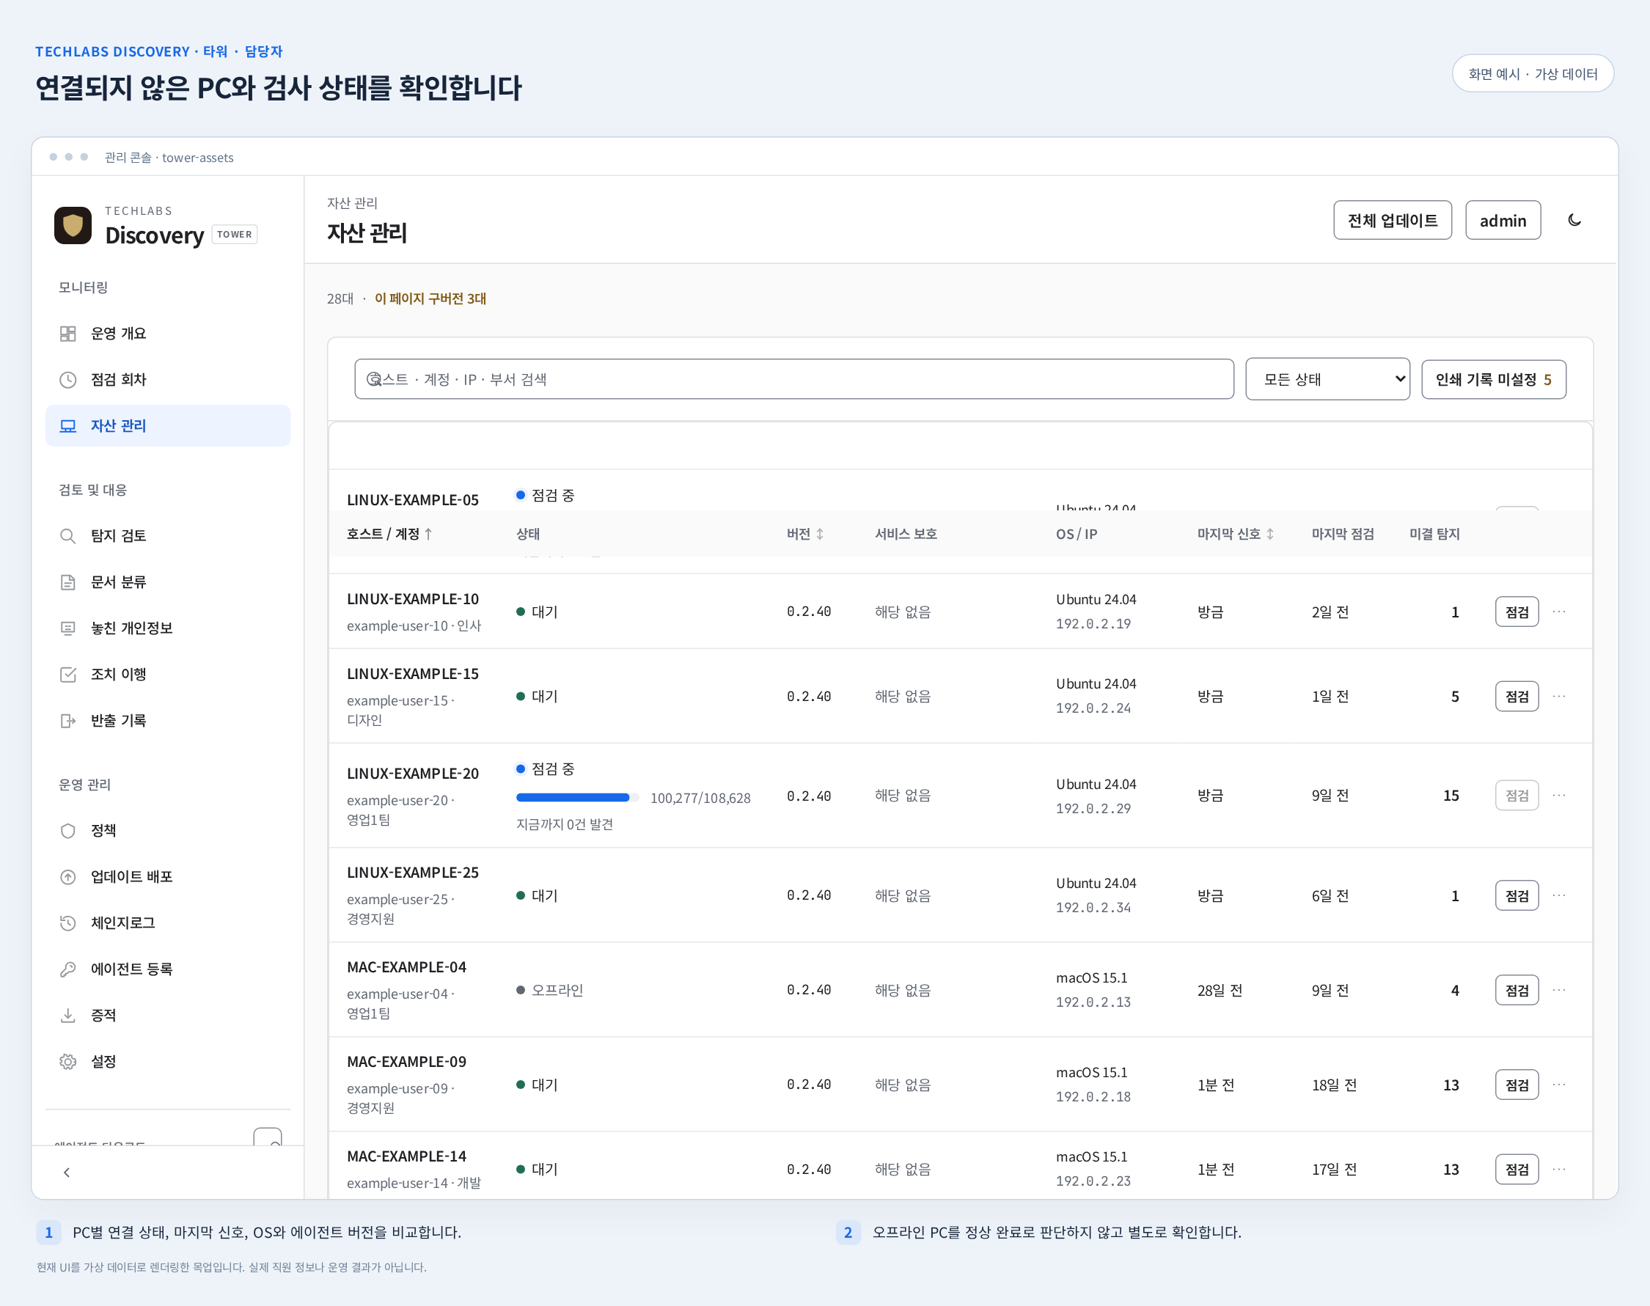Open the admin account button
The image size is (1650, 1306).
pyautogui.click(x=1503, y=220)
